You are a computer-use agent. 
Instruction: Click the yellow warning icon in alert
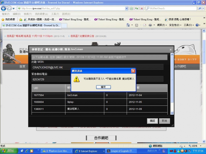[76, 79]
